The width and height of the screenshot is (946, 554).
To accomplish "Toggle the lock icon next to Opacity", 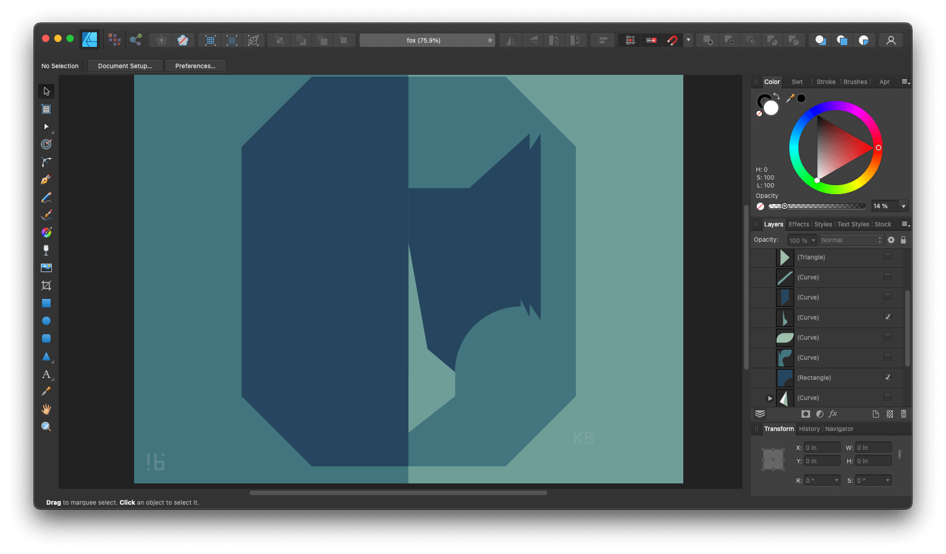I will 903,239.
